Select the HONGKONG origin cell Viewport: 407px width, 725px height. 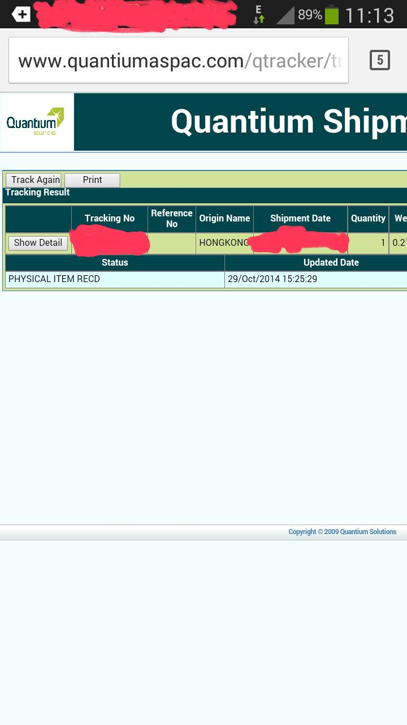coord(224,243)
